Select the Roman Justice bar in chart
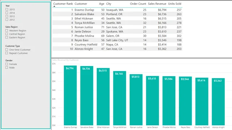This screenshot has width=232, height=130. (136, 100)
